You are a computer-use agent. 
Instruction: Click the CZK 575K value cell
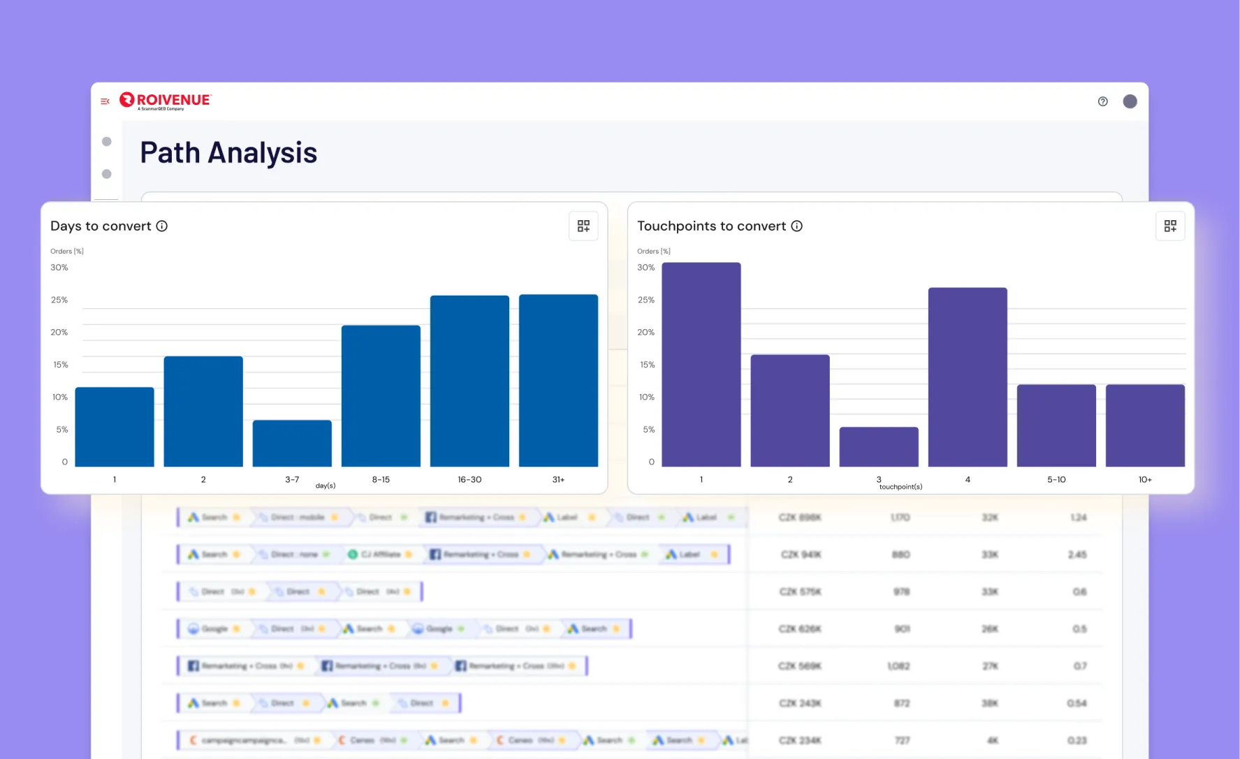pos(800,591)
